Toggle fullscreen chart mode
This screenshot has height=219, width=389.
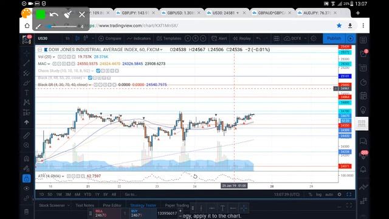349,195
